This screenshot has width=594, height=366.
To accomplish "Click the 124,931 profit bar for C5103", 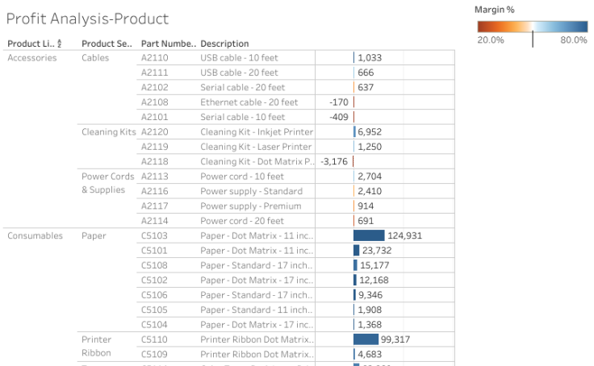I will (x=369, y=235).
